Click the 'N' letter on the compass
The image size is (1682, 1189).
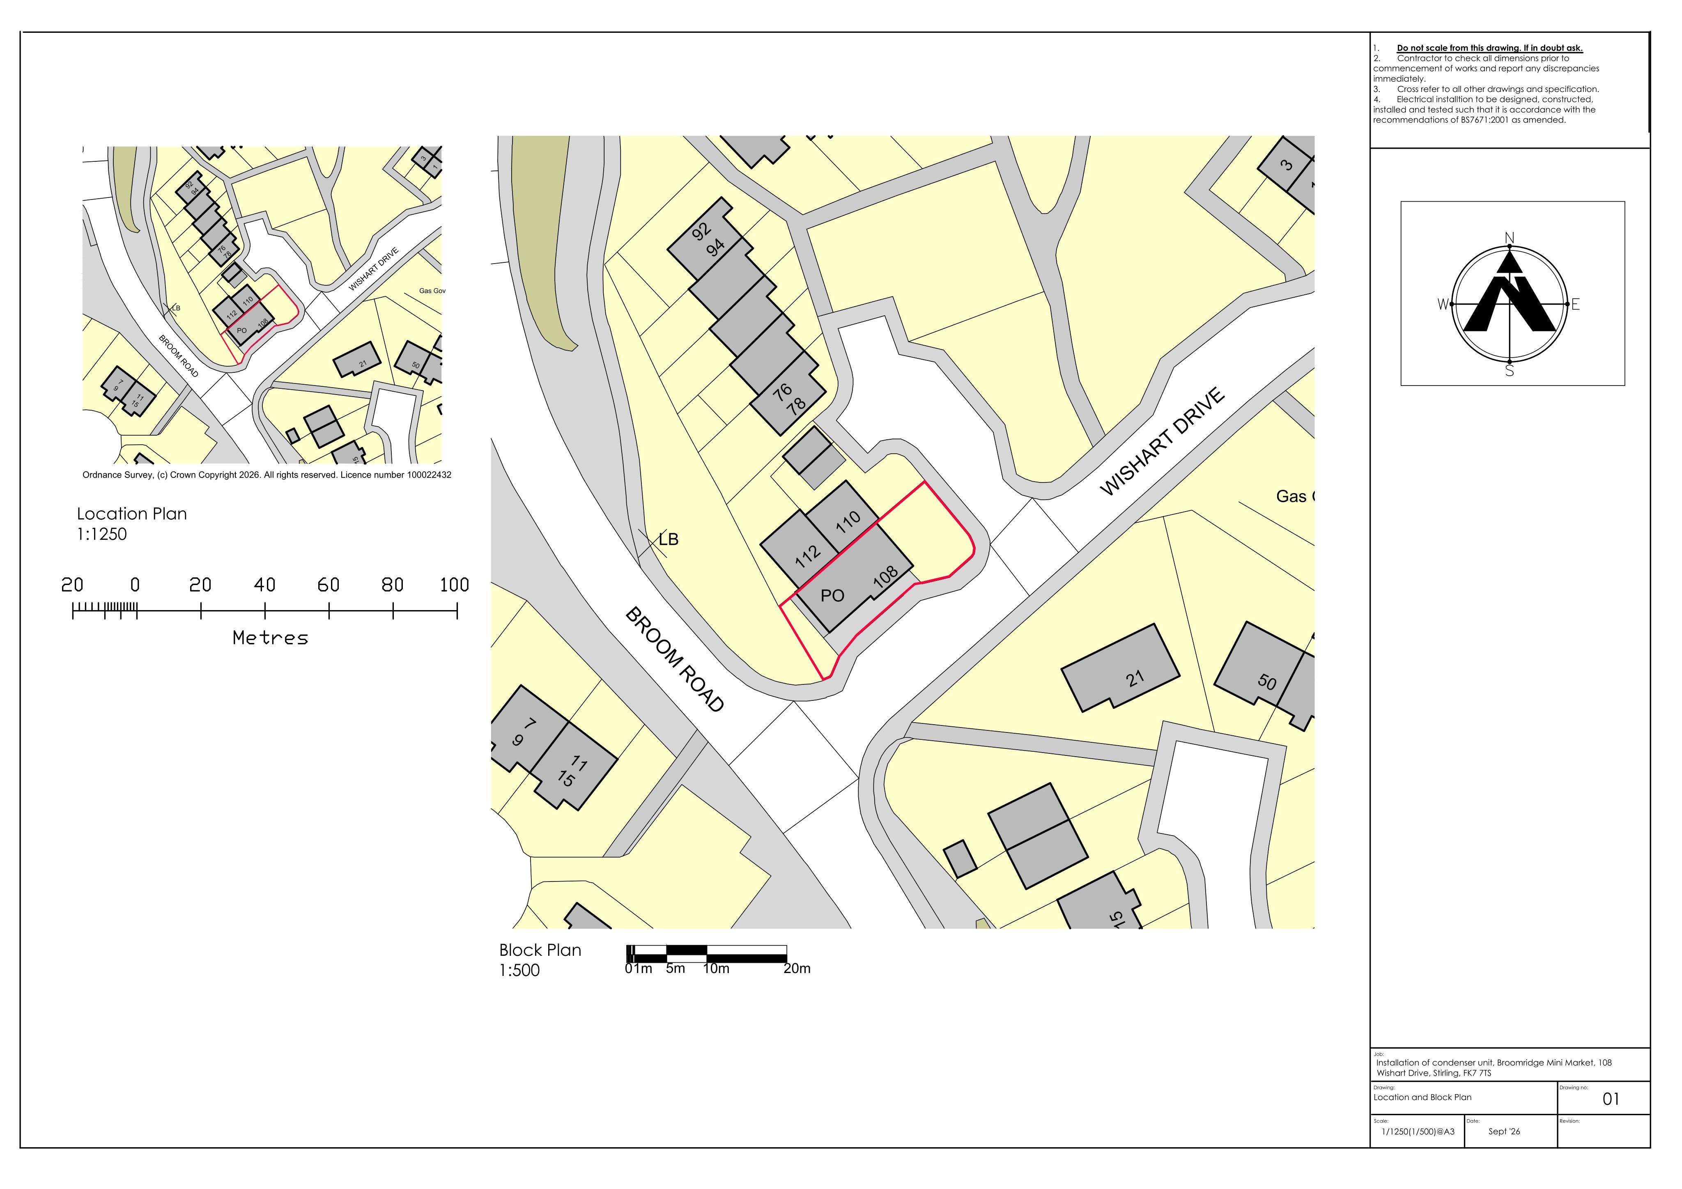[1509, 237]
